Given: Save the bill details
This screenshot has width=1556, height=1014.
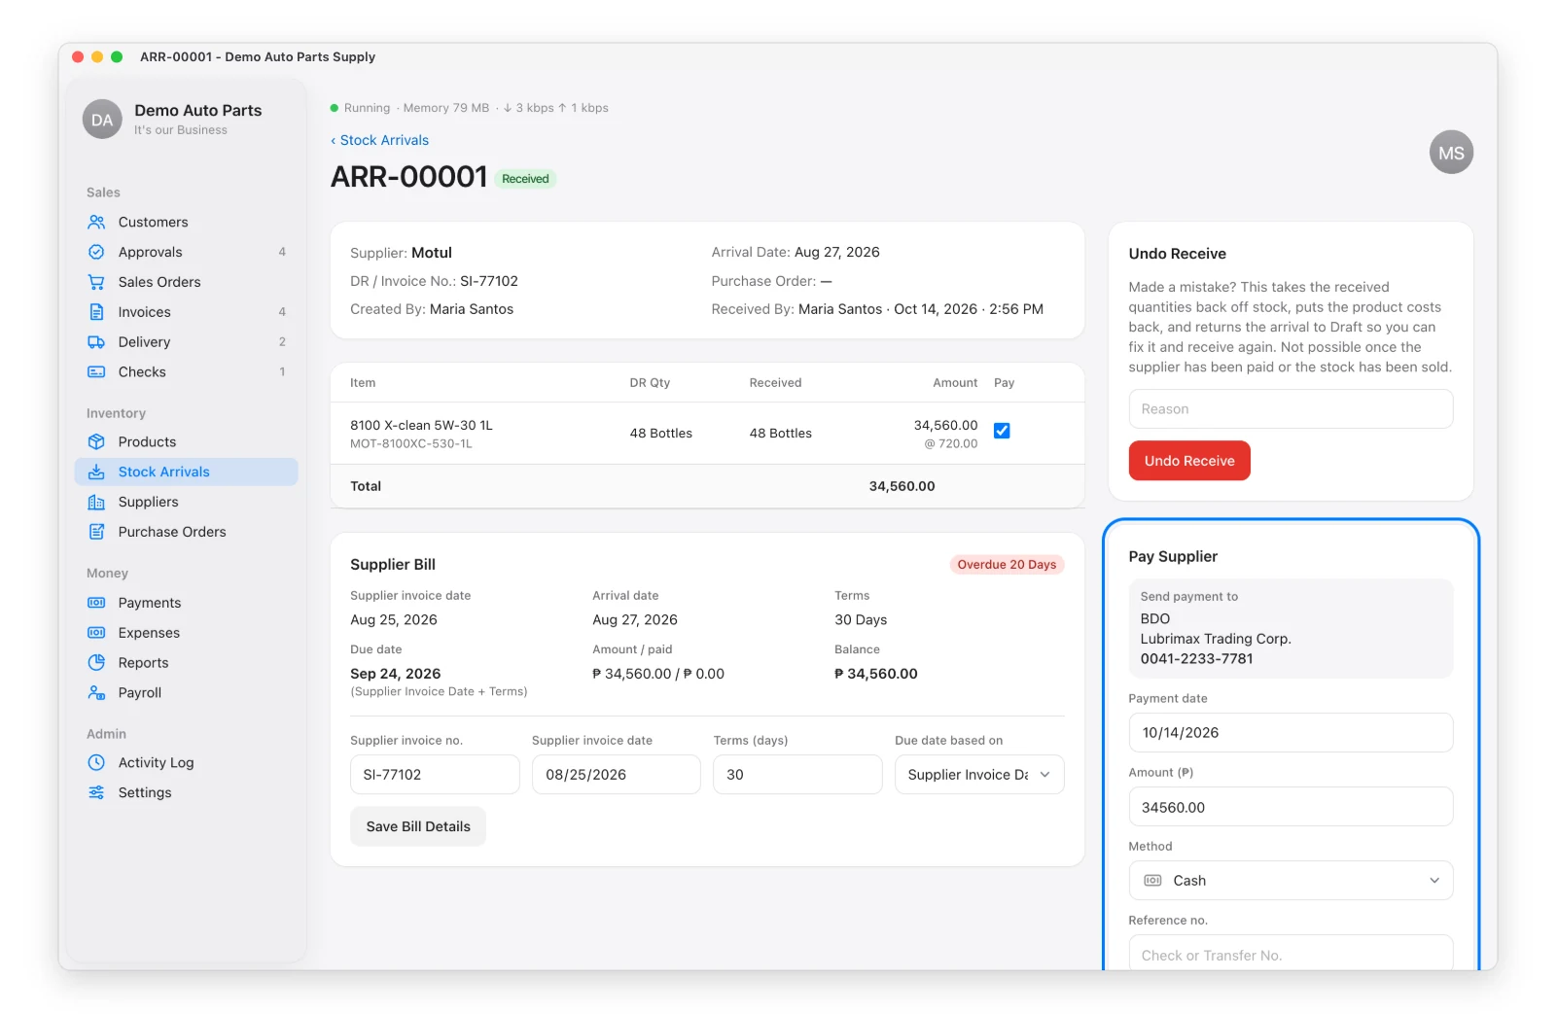Looking at the screenshot, I should (x=418, y=826).
